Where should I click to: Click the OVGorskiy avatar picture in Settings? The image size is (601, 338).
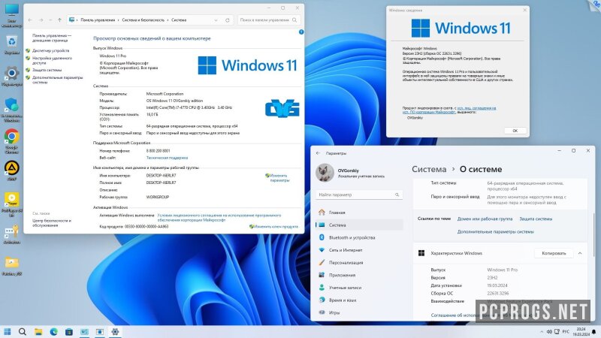pyautogui.click(x=325, y=173)
